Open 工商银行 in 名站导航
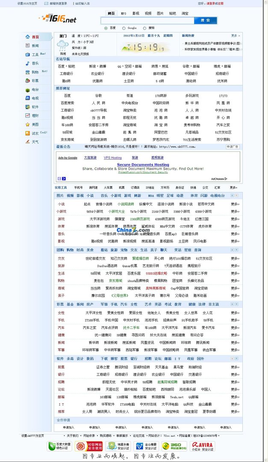Viewport: 268px width, 462px height. (67, 74)
